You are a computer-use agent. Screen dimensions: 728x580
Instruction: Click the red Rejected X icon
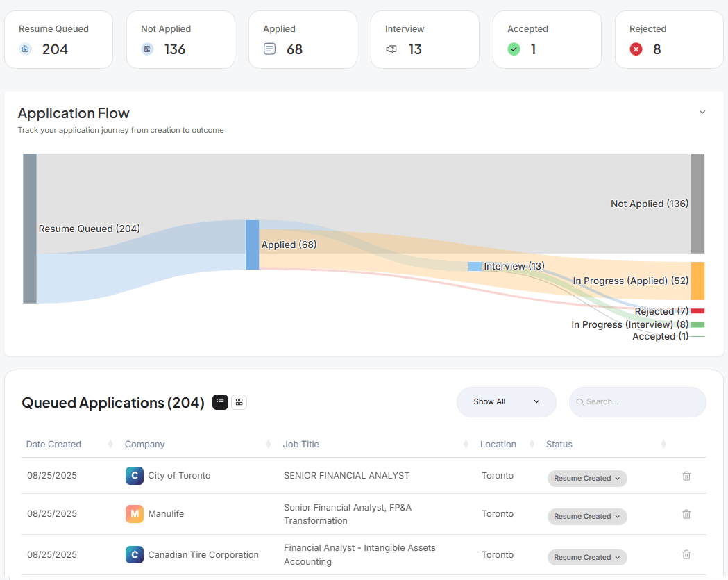tap(636, 49)
